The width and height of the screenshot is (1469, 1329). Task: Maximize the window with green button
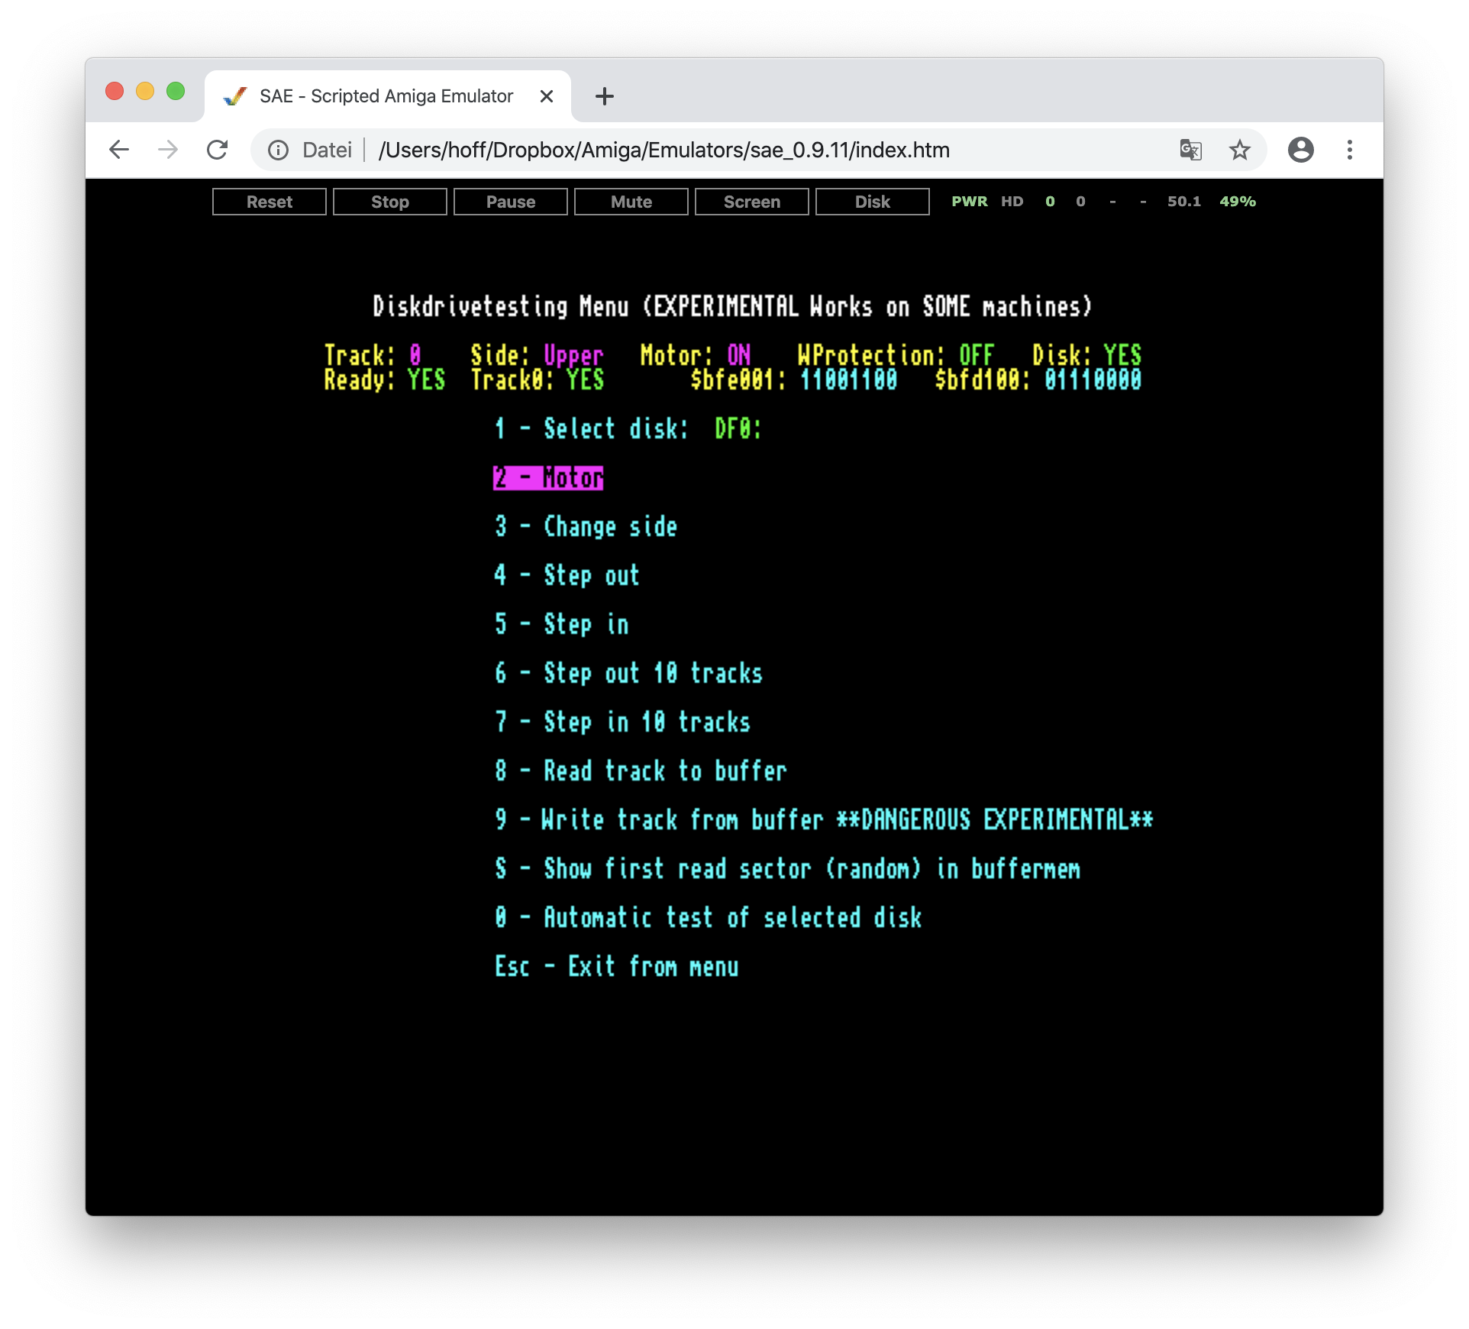click(176, 92)
